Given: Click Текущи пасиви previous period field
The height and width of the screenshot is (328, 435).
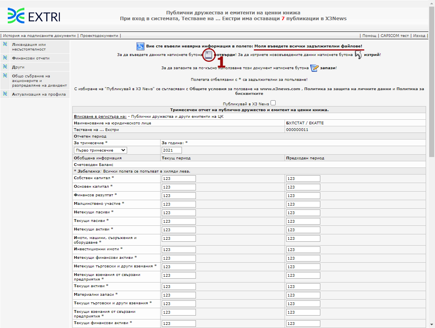Looking at the screenshot, I should [303, 221].
